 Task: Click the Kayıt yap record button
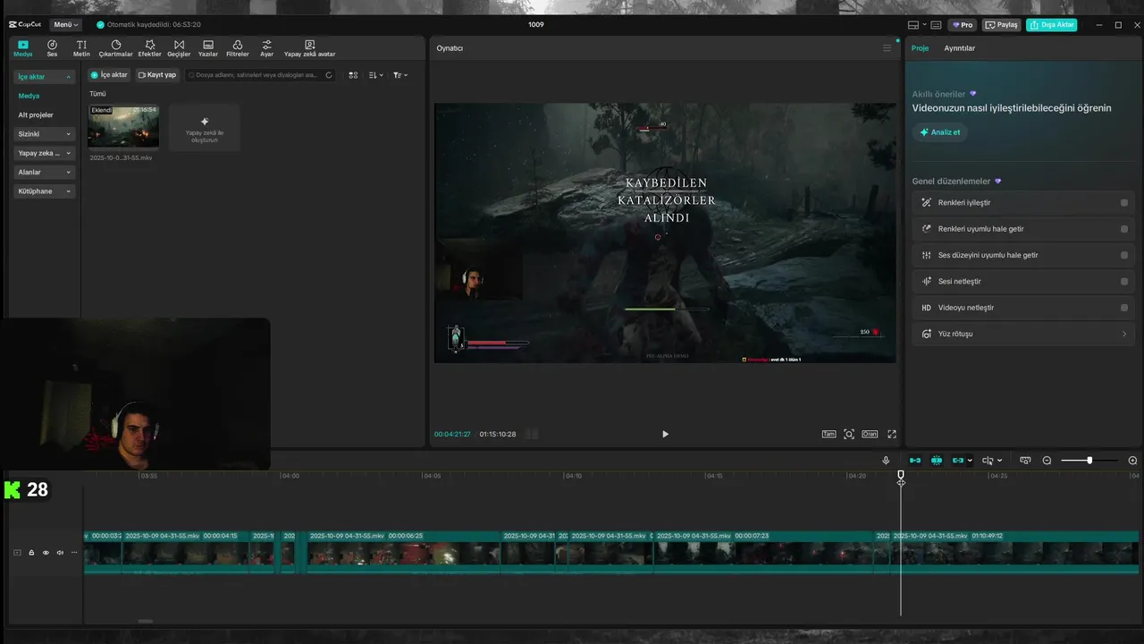click(x=157, y=75)
